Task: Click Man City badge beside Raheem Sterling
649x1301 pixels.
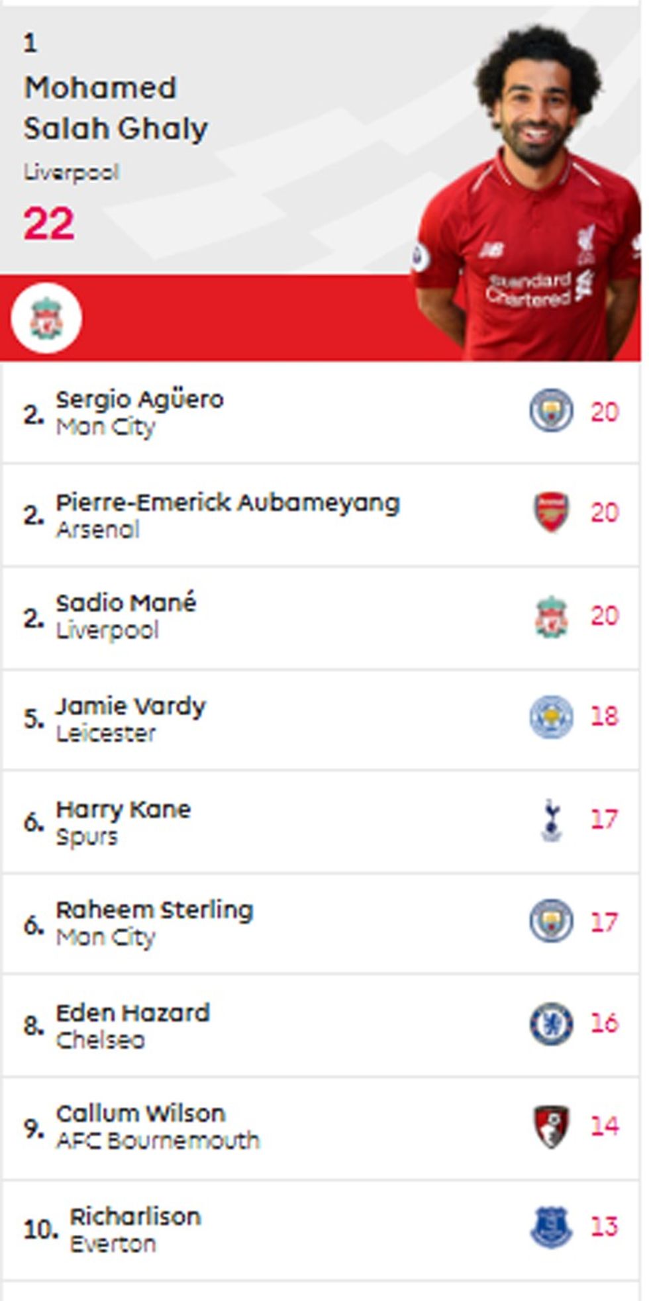Action: click(551, 921)
